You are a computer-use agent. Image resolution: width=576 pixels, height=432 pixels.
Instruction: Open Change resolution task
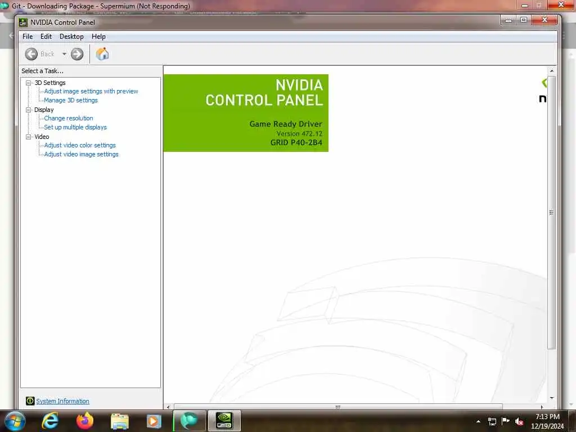point(69,118)
